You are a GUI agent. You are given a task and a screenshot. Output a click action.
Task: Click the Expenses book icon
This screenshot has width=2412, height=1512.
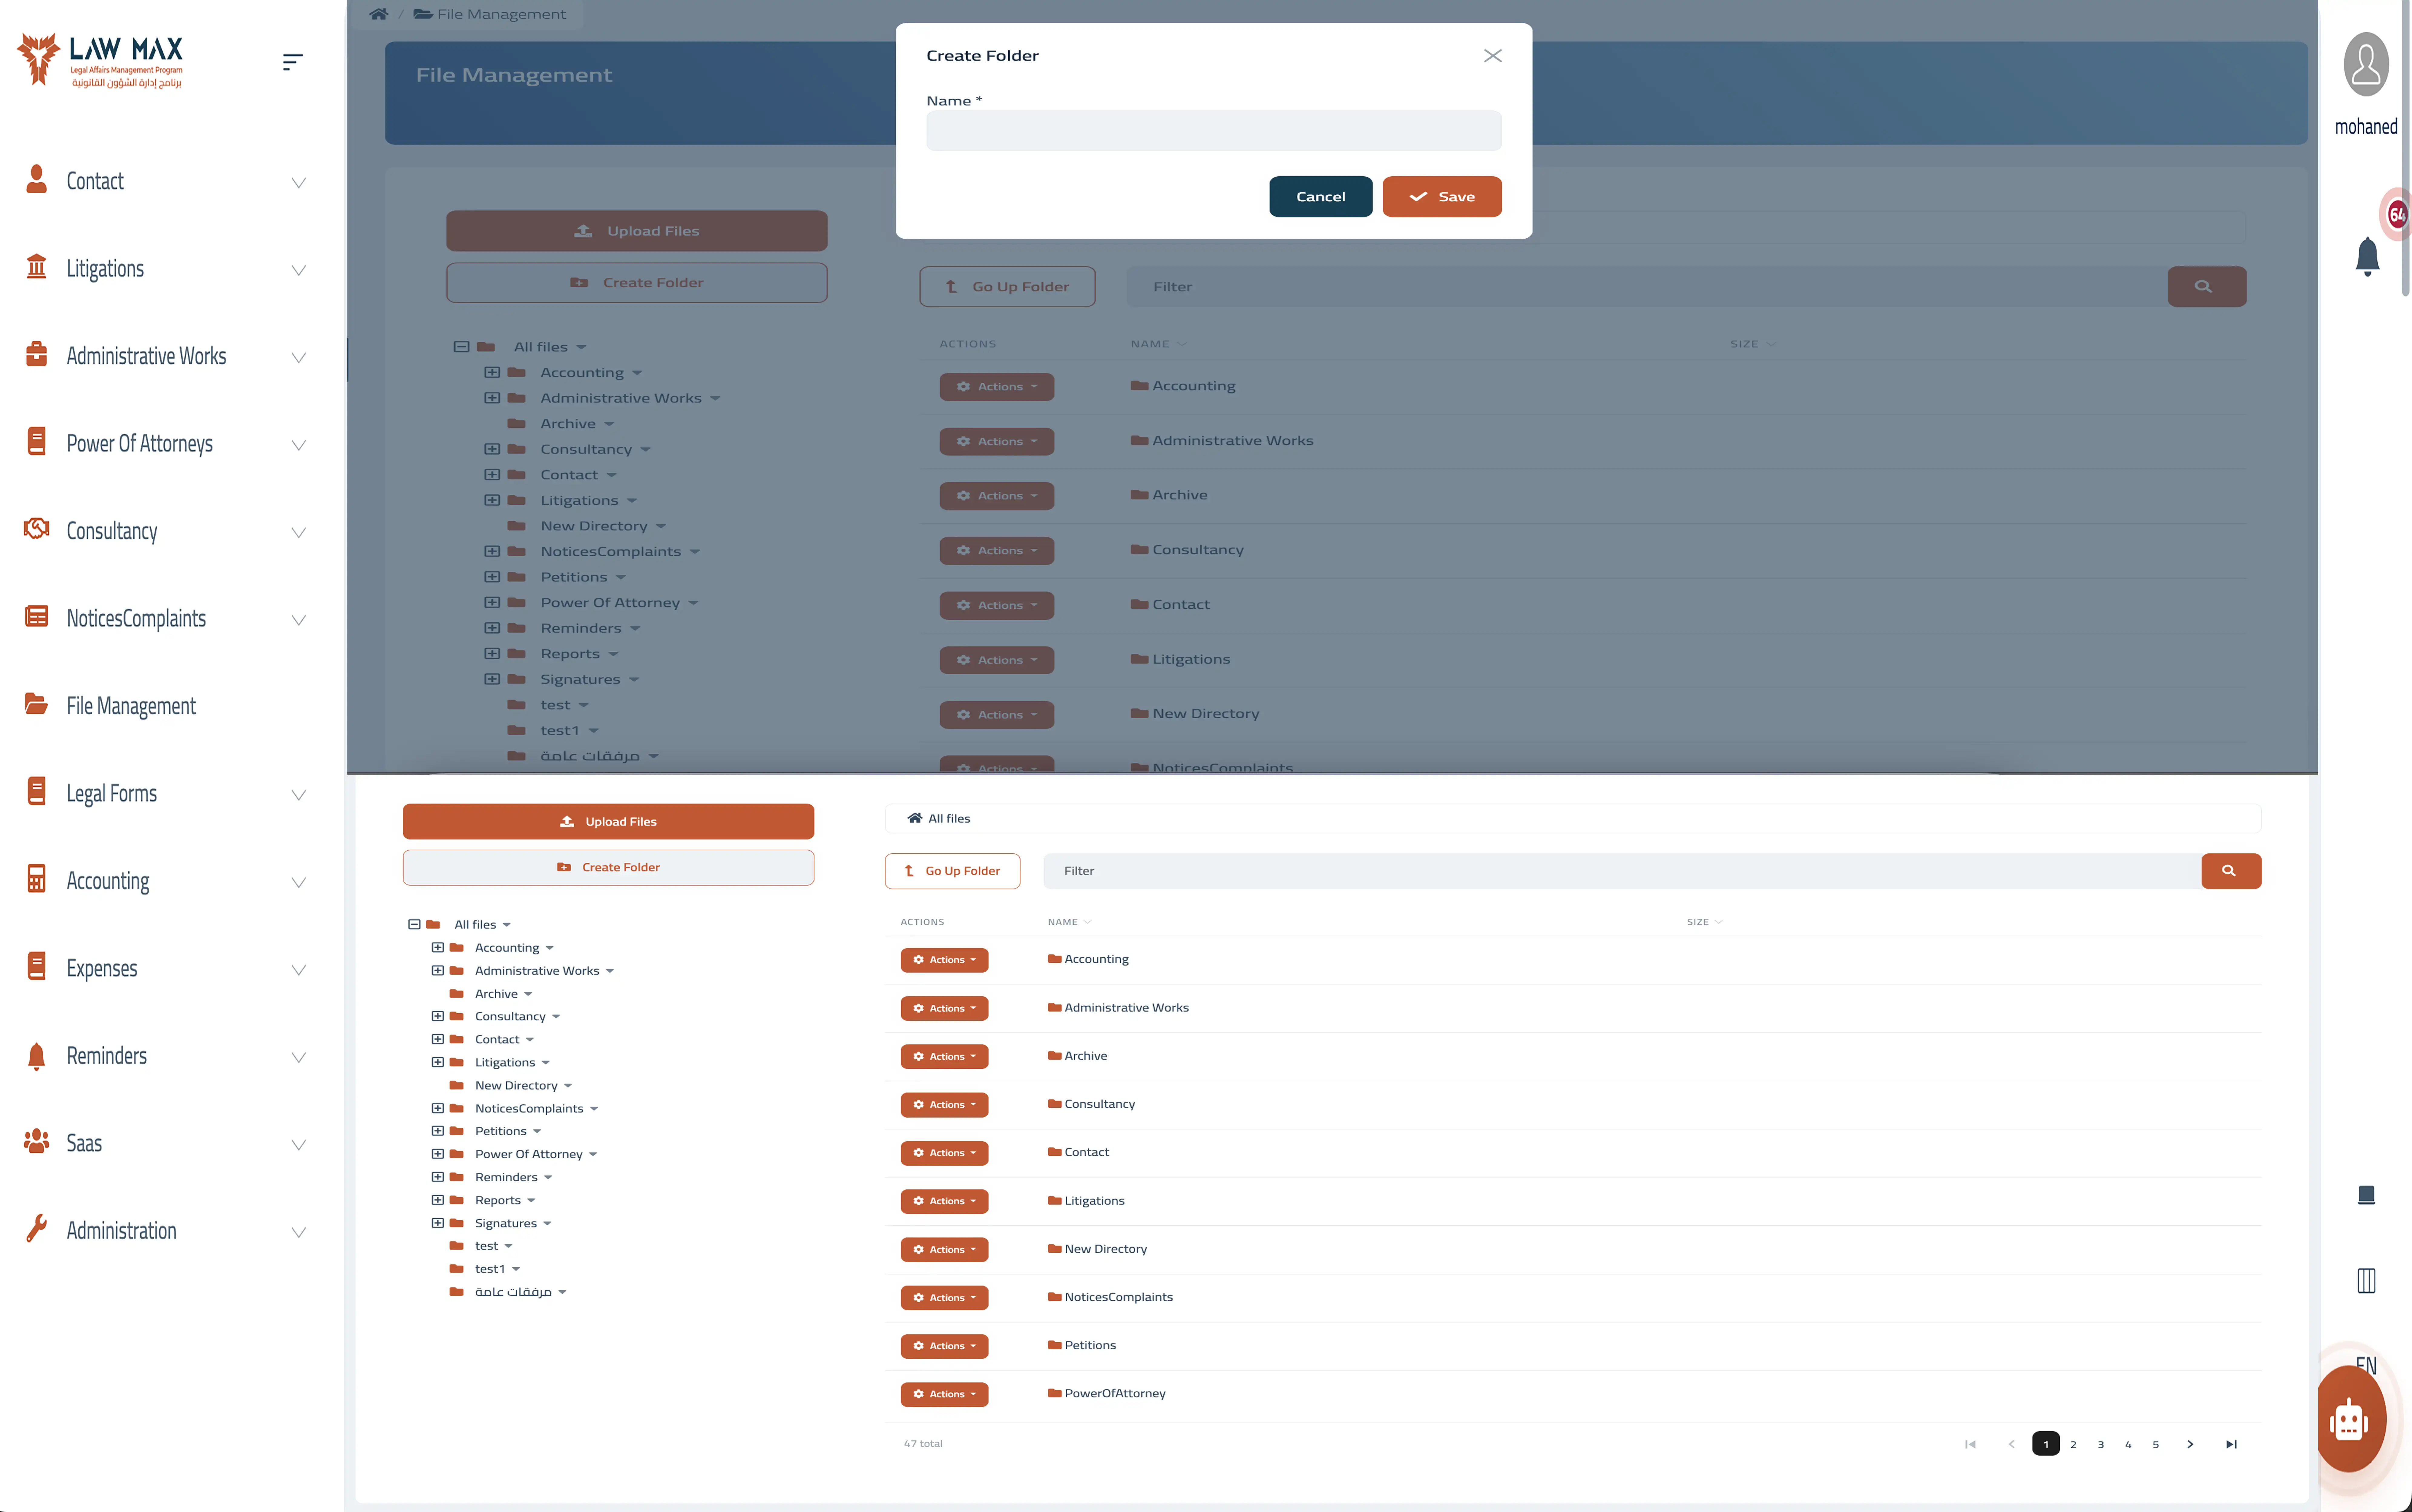[36, 966]
